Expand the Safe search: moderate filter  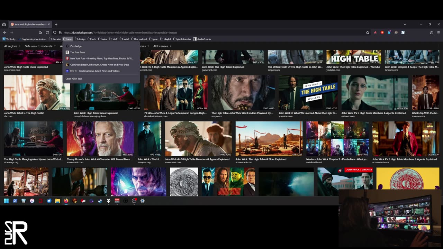coord(40,46)
